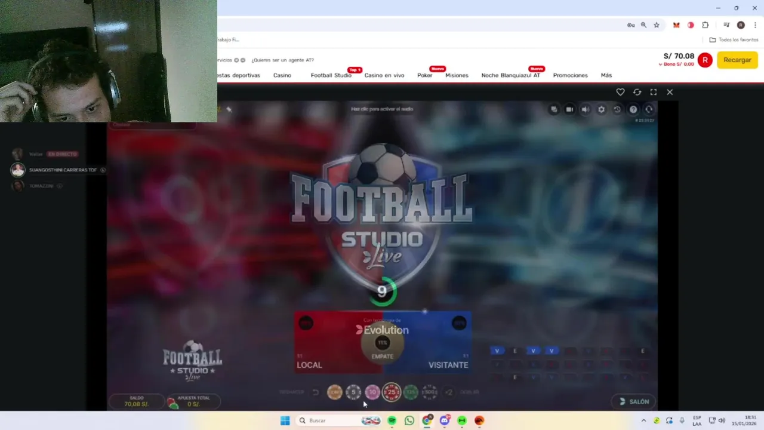Open zoom magnifier icon in address bar
Viewport: 764px width, 430px height.
643,25
